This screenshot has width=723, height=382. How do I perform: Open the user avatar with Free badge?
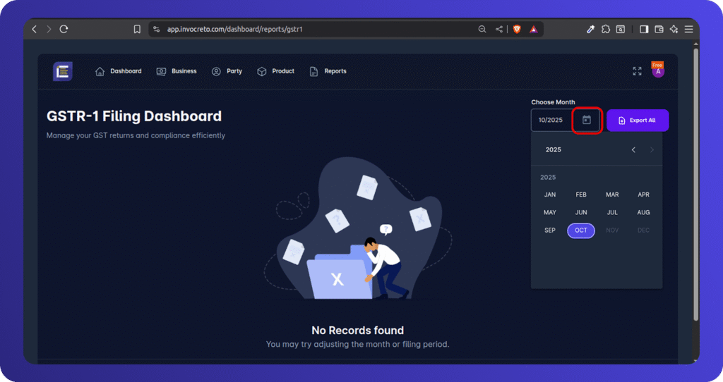point(658,70)
